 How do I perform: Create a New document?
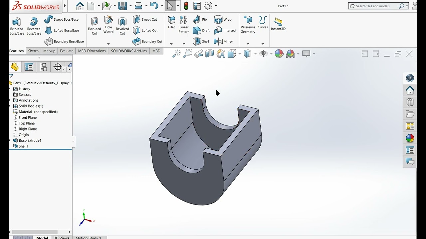(91, 6)
